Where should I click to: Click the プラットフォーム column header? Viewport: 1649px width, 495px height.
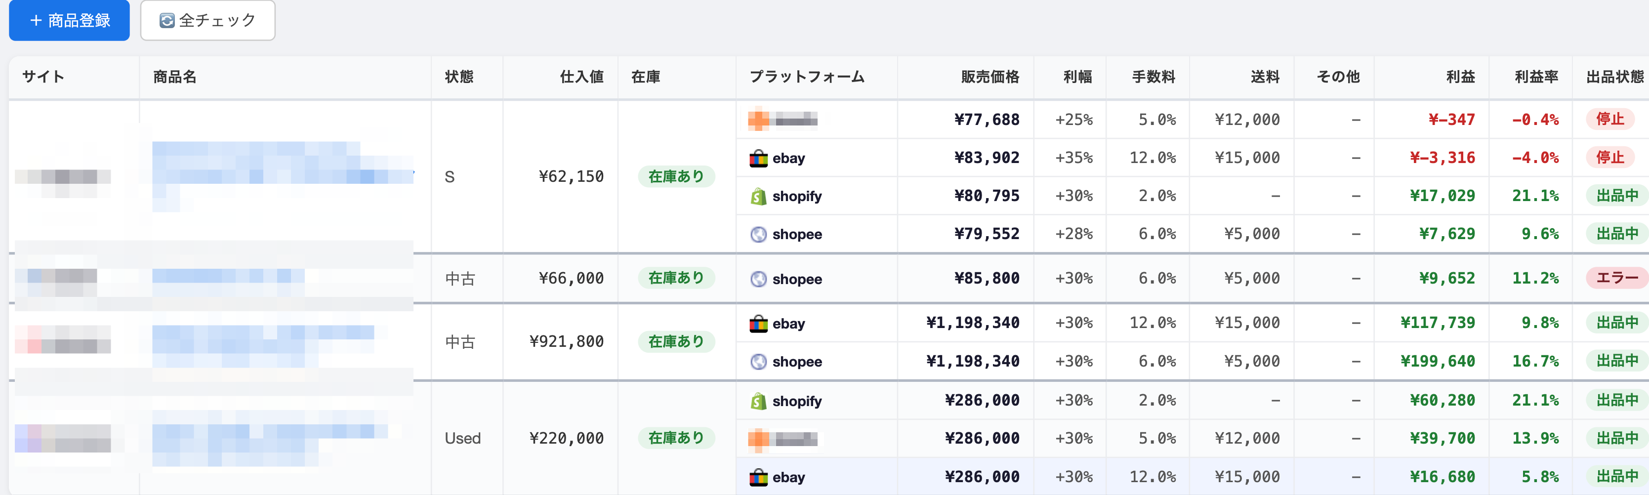pyautogui.click(x=807, y=77)
